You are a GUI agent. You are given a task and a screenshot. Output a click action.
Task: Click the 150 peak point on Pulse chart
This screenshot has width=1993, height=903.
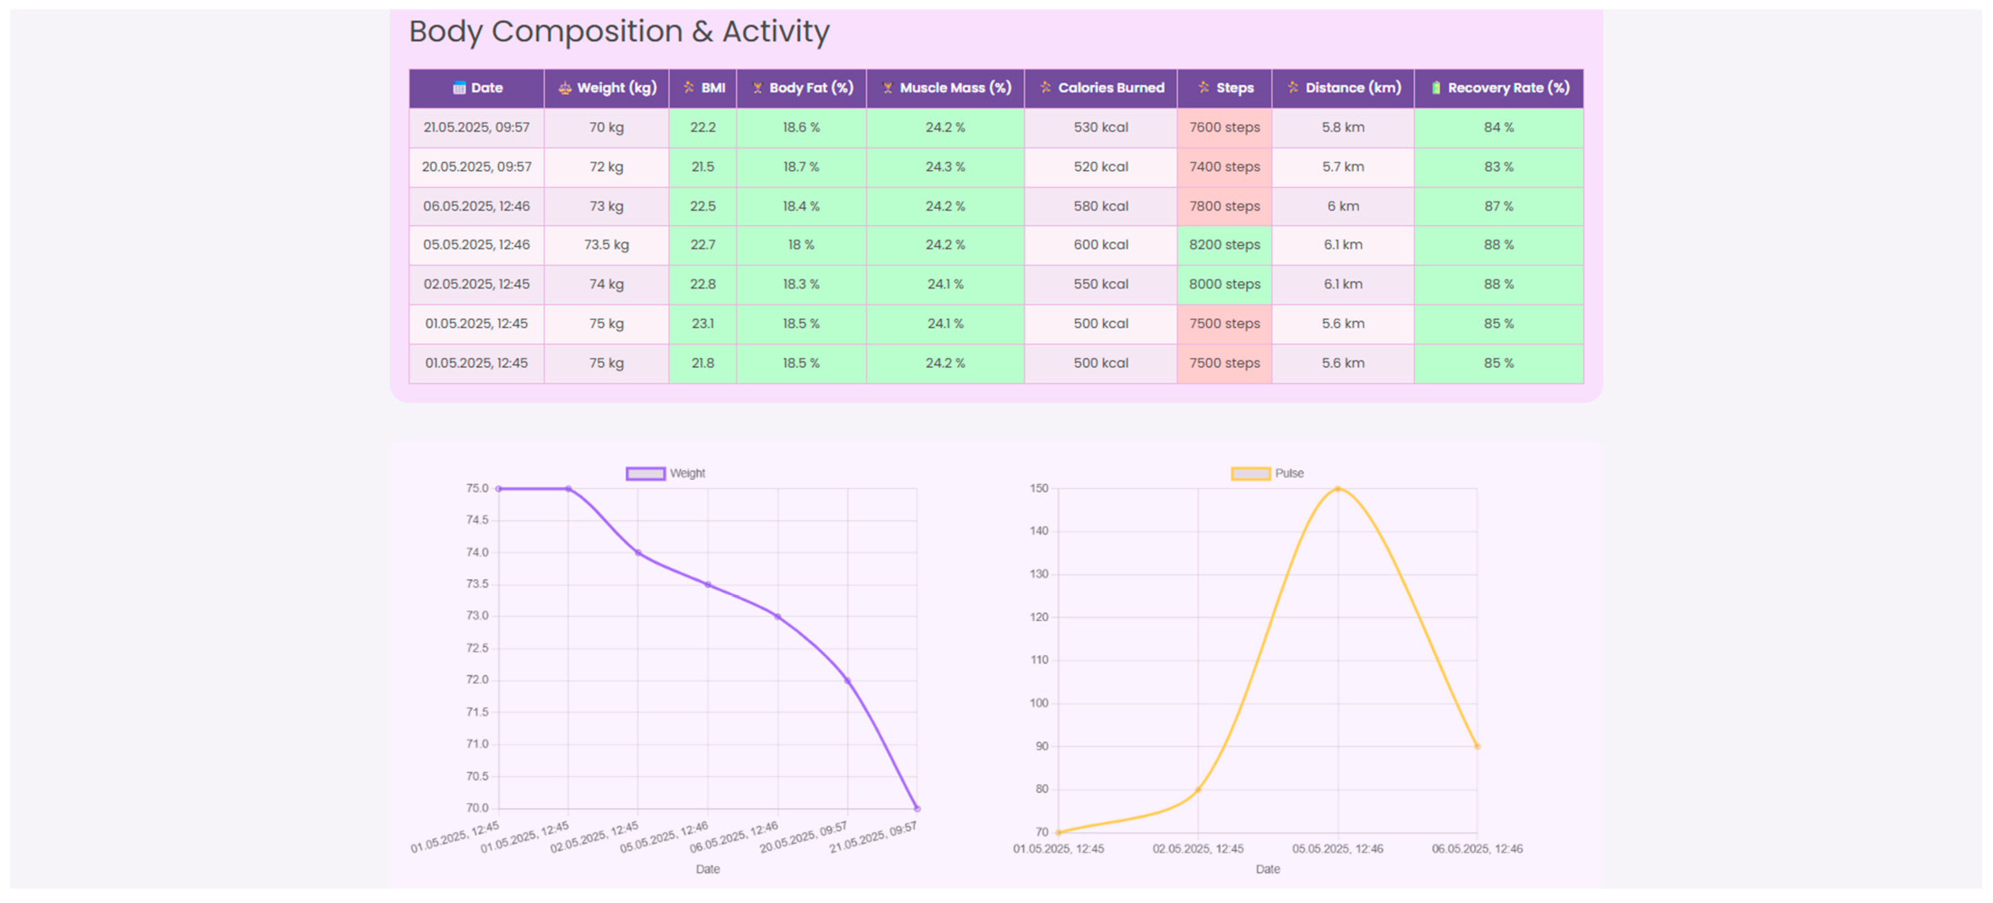[x=1338, y=489]
